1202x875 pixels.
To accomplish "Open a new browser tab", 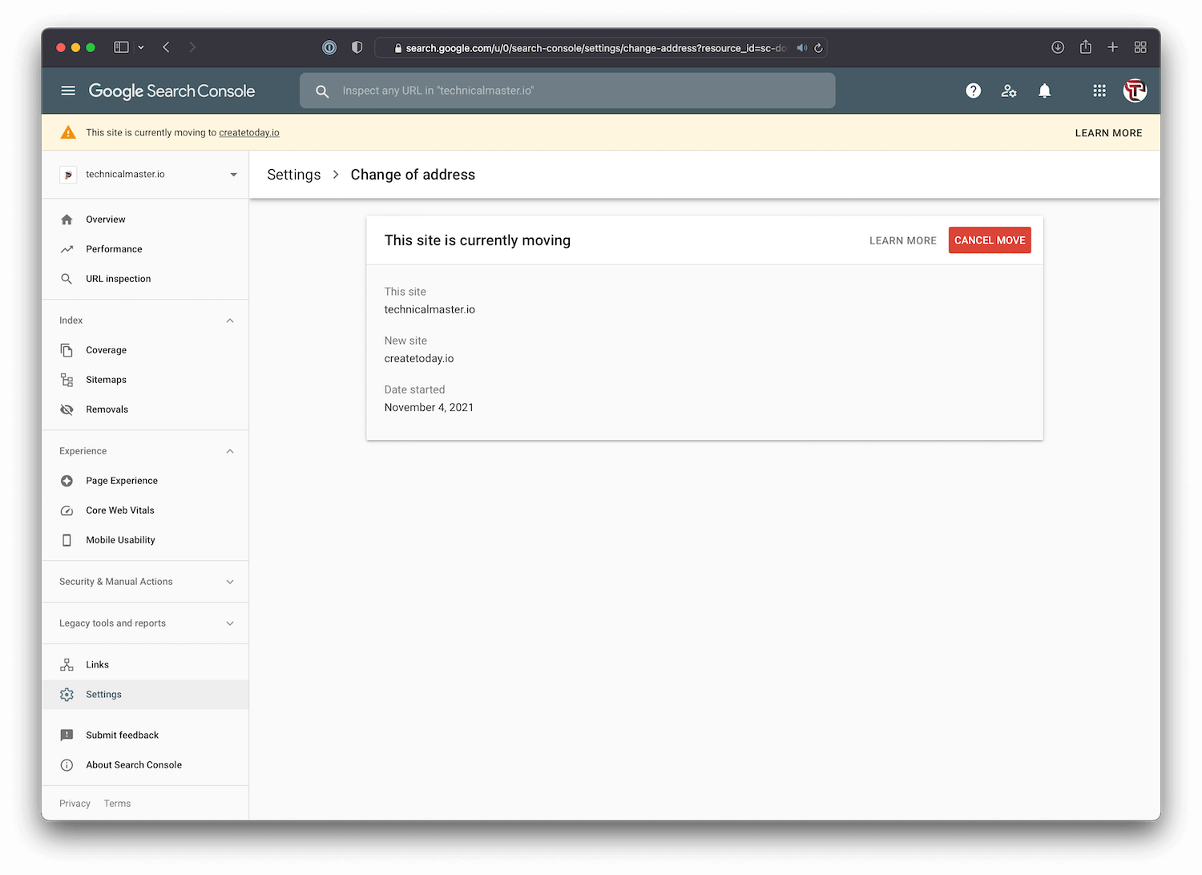I will coord(1113,47).
